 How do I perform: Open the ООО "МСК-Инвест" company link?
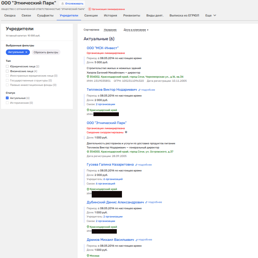pyautogui.click(x=102, y=48)
